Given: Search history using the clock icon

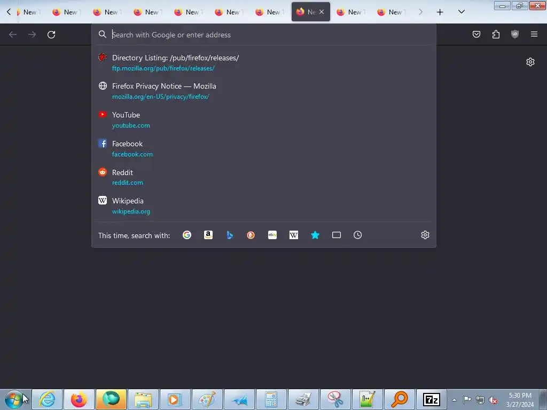Looking at the screenshot, I should 357,235.
